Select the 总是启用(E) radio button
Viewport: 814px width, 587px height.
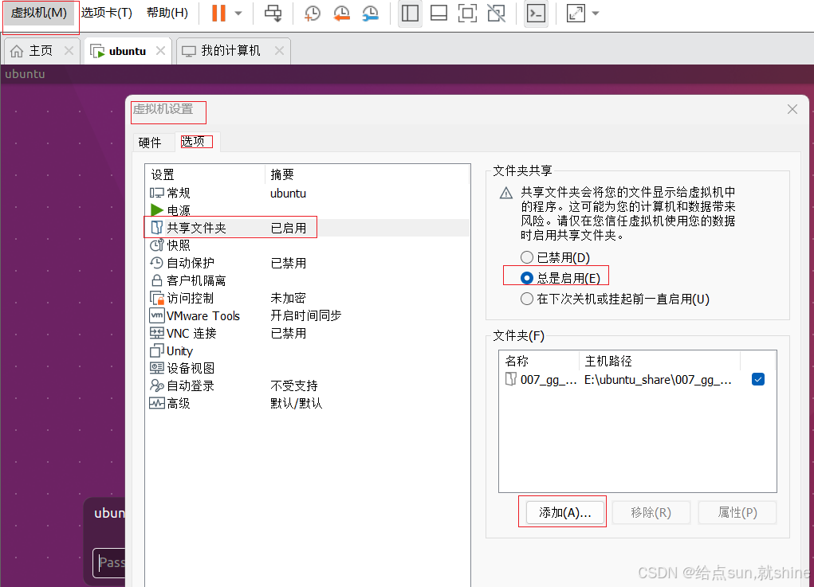[x=527, y=278]
